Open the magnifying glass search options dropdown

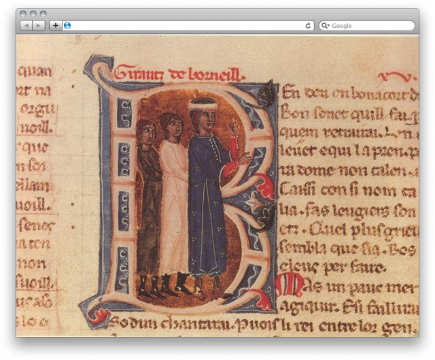pos(326,25)
